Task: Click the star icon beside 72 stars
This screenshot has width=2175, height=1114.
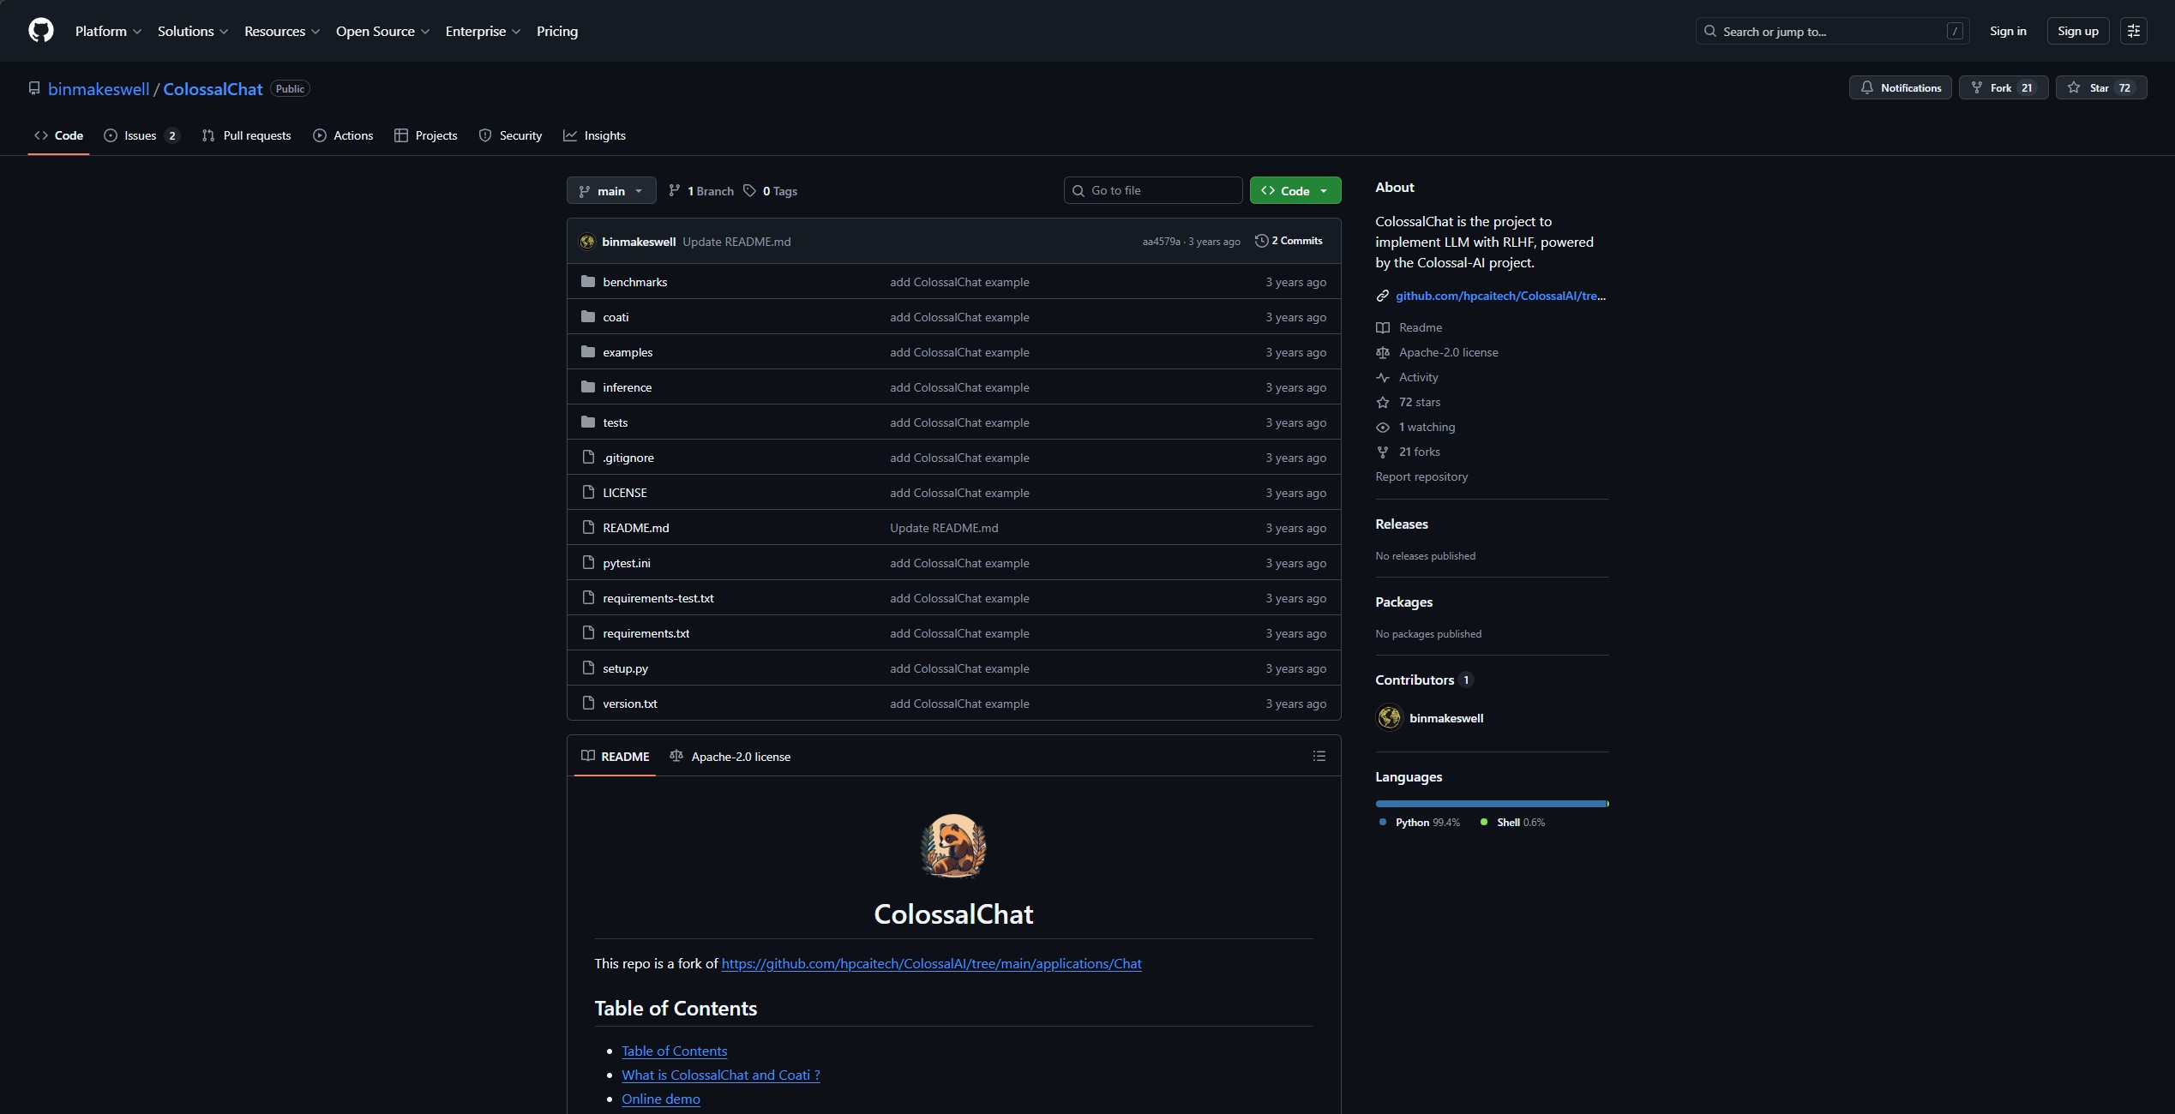Action: [x=1383, y=402]
